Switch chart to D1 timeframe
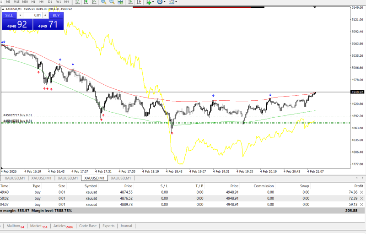366x234 pixels. (x=50, y=1)
